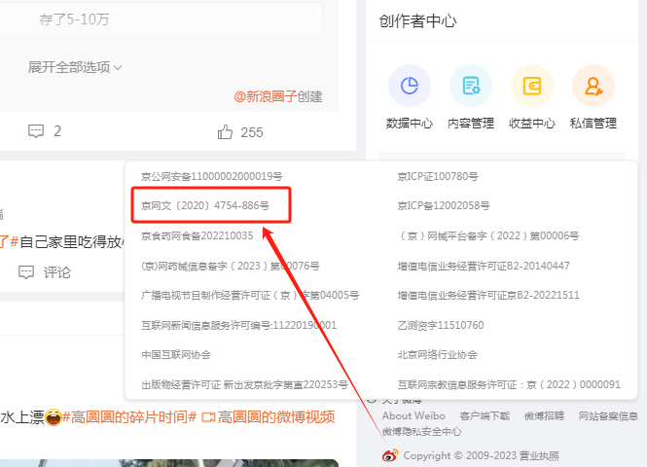The image size is (647, 467).
Task: Open the 内容管理 content management icon
Action: pyautogui.click(x=471, y=86)
